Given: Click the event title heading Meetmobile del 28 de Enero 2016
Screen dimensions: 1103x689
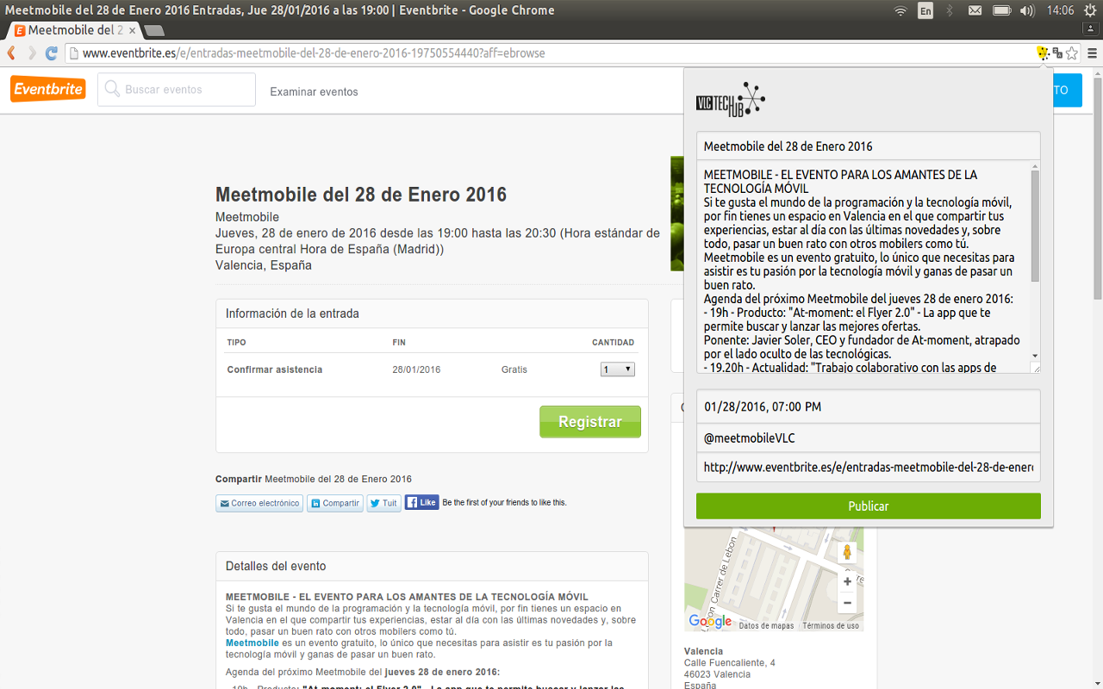Looking at the screenshot, I should click(361, 195).
